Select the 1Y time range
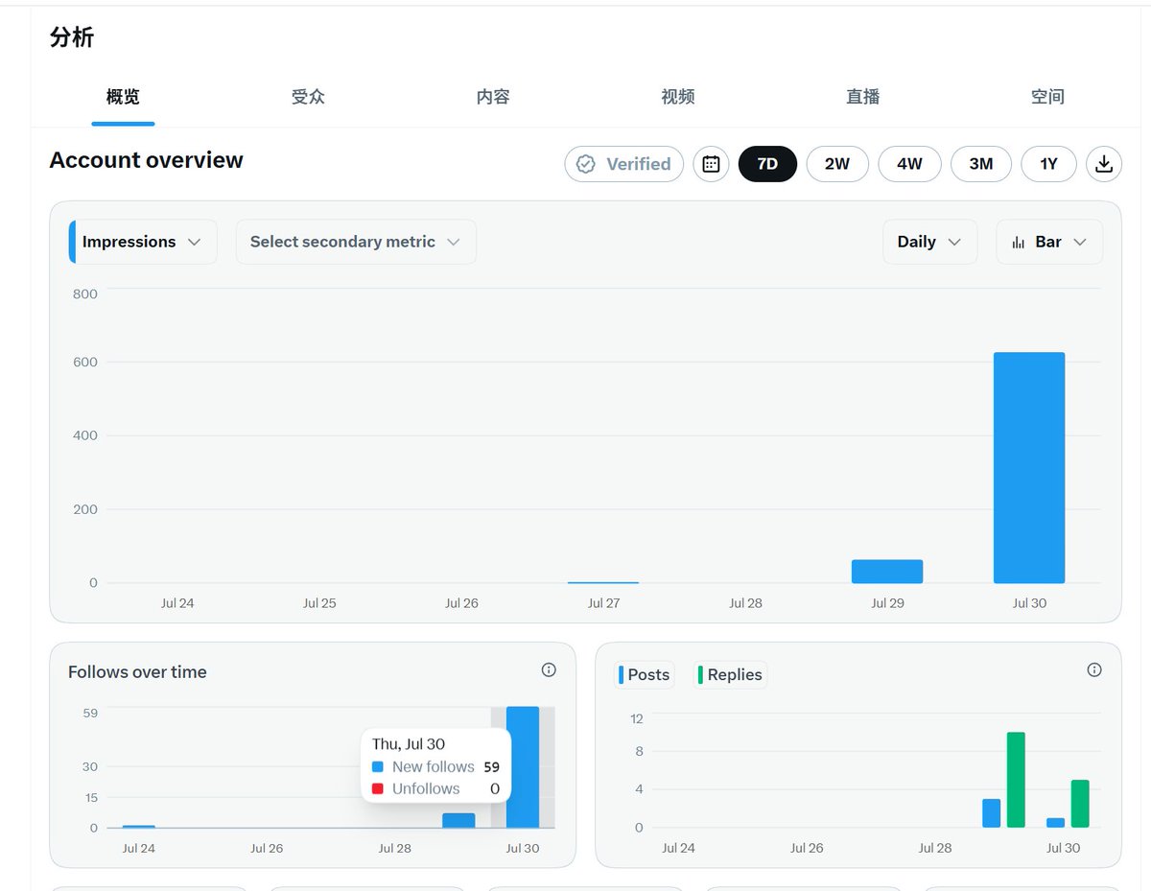The image size is (1151, 891). [x=1049, y=164]
